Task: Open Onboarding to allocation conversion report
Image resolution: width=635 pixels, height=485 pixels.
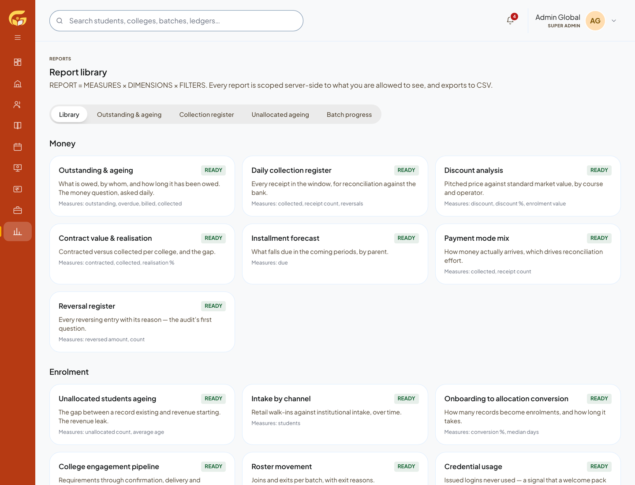Action: click(528, 414)
